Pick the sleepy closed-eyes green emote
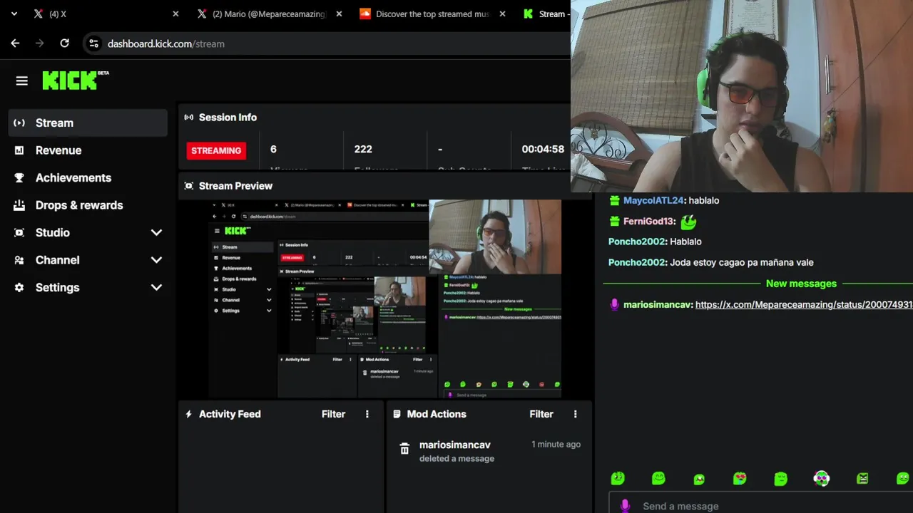 781,479
